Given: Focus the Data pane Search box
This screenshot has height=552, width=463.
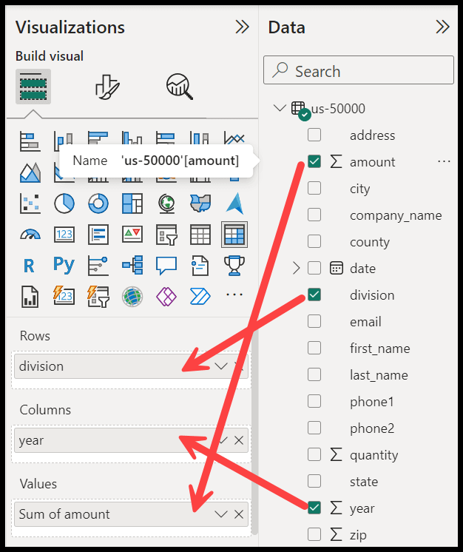Looking at the screenshot, I should [x=359, y=70].
